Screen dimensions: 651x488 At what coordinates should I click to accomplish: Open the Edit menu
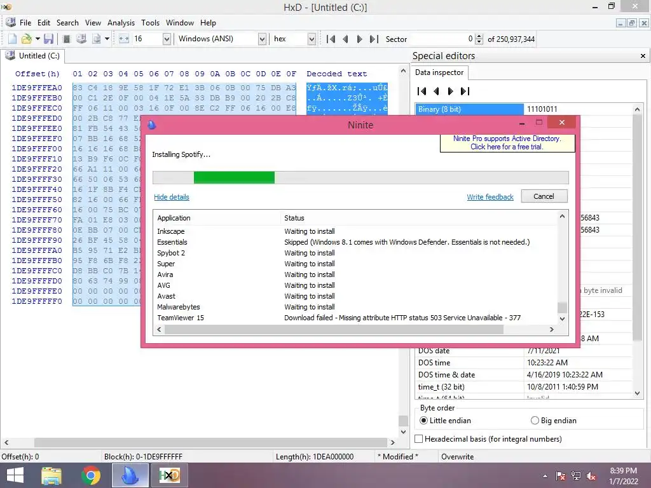[x=44, y=23]
